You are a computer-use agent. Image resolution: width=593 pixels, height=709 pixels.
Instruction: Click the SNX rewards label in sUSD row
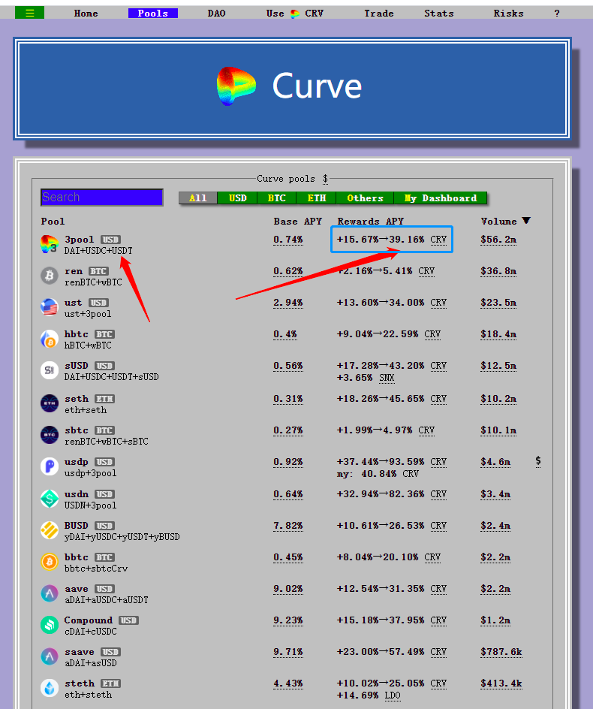(387, 378)
